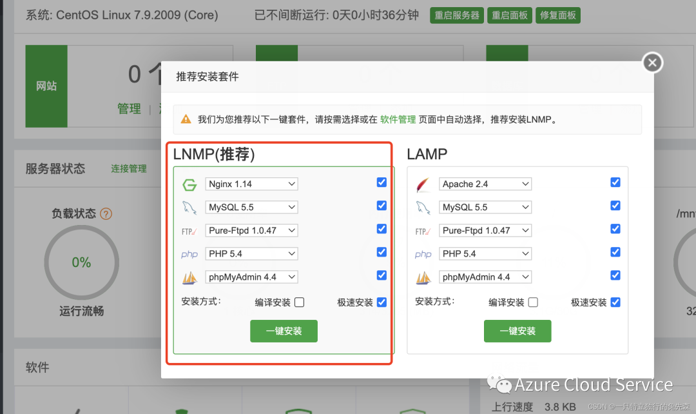The width and height of the screenshot is (696, 414).
Task: Click 管理 link in website card
Action: point(129,109)
